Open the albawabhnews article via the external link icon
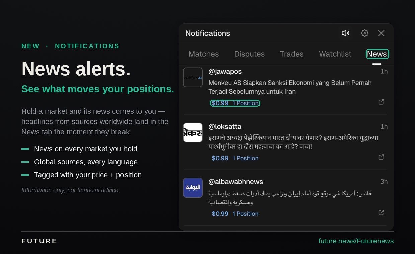The image size is (415, 254). [381, 212]
